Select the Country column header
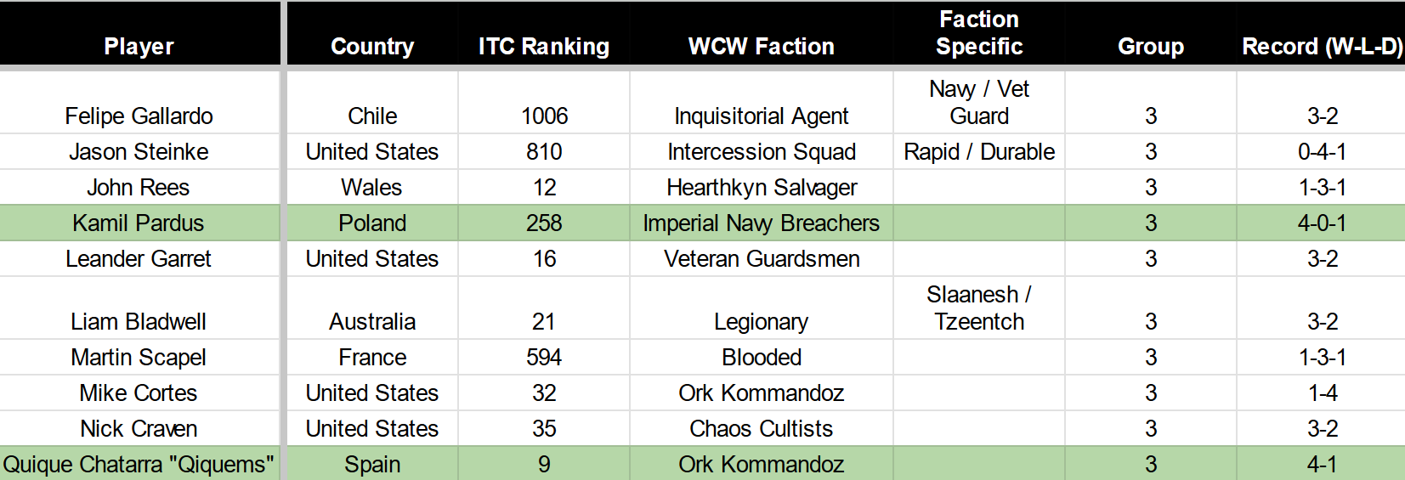This screenshot has width=1405, height=480. tap(372, 46)
